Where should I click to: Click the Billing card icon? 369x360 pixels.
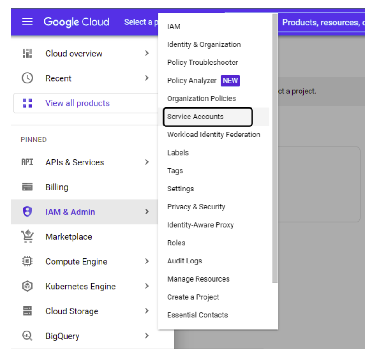click(27, 187)
